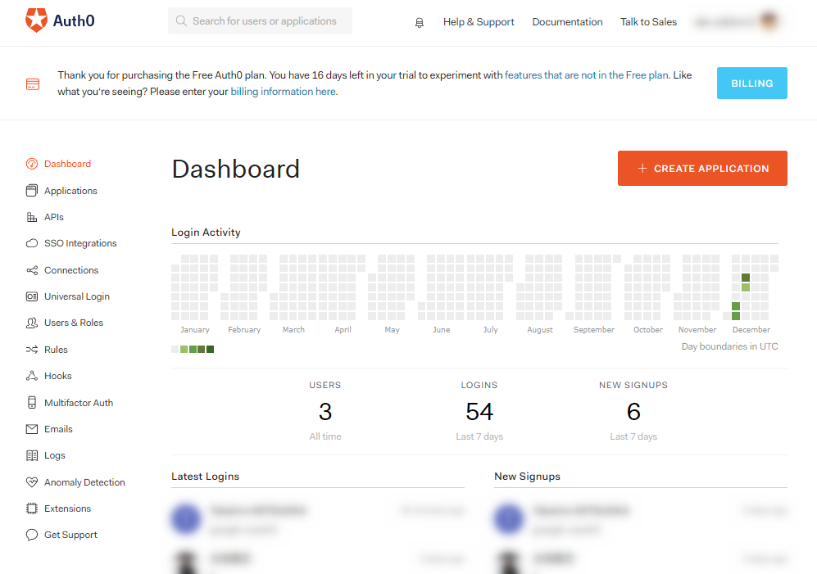This screenshot has height=574, width=817.
Task: Click the Emails envelope icon
Action: 32,429
